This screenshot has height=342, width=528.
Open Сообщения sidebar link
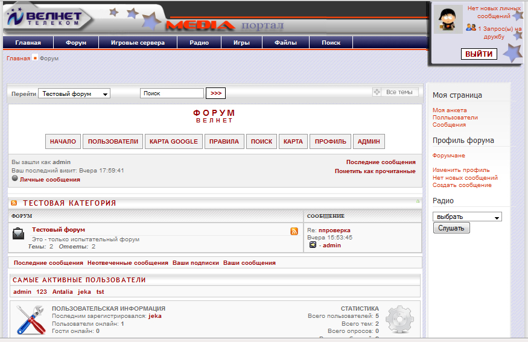(449, 124)
